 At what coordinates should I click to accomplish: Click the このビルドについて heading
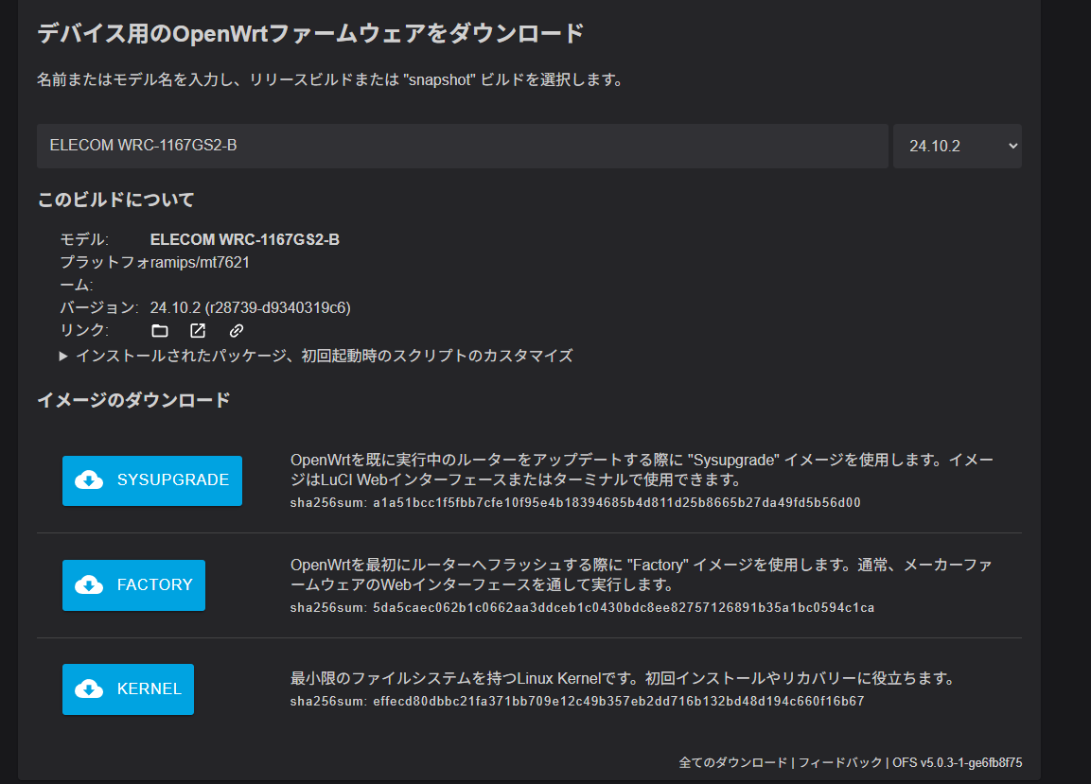coord(115,200)
